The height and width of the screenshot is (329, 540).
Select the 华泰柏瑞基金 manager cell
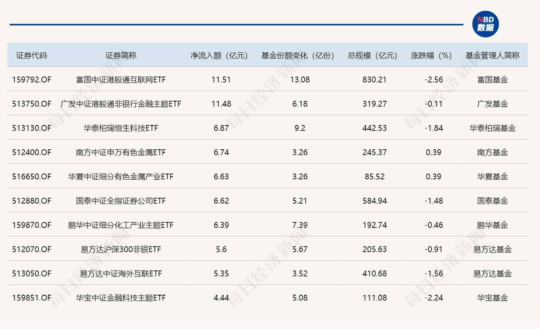tap(492, 128)
